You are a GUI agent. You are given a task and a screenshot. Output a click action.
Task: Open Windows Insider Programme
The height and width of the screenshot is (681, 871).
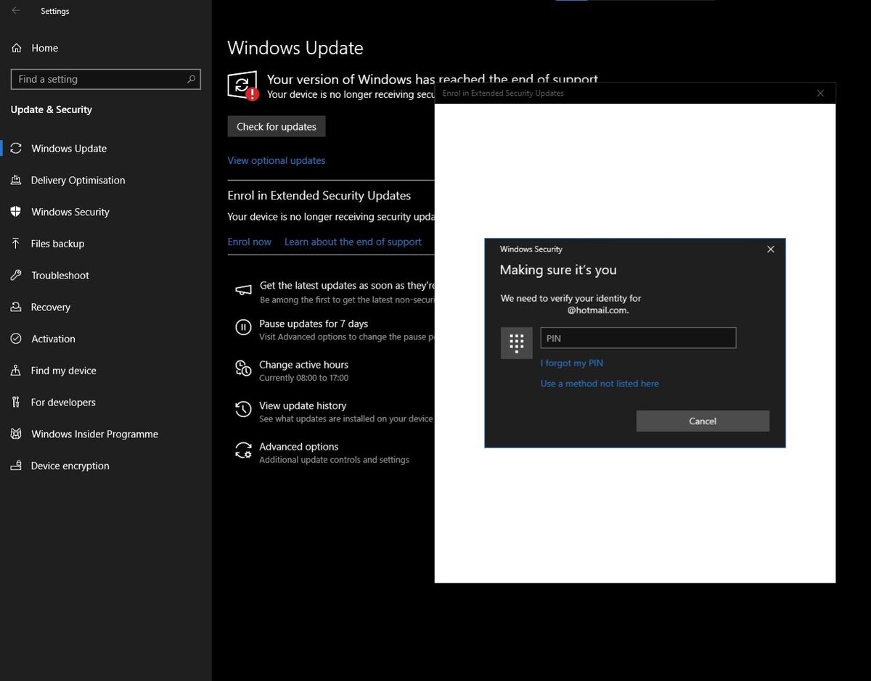(94, 434)
